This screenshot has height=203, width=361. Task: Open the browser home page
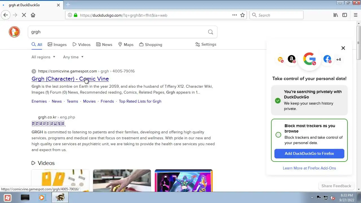[33, 15]
